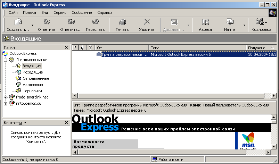
Task: Open the Отправленные folder
Action: point(36,78)
